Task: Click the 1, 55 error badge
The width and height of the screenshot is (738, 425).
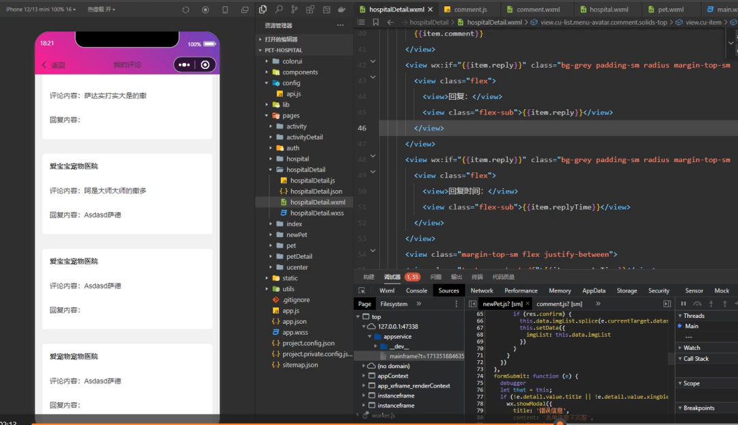Action: (x=412, y=277)
